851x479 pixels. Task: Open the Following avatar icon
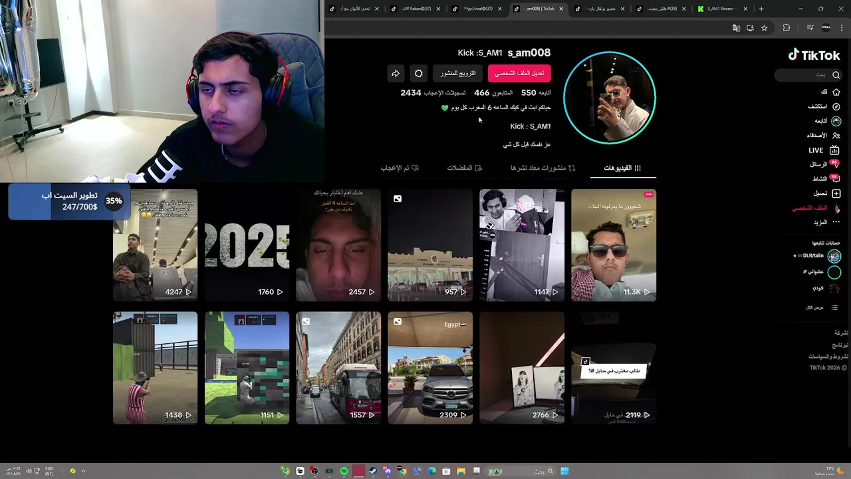click(x=836, y=121)
